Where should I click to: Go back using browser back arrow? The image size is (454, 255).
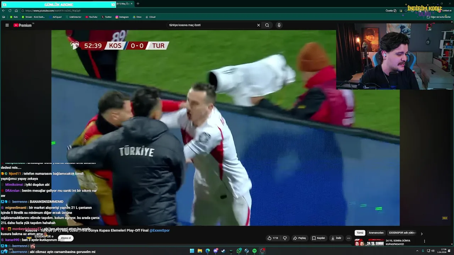click(x=4, y=11)
